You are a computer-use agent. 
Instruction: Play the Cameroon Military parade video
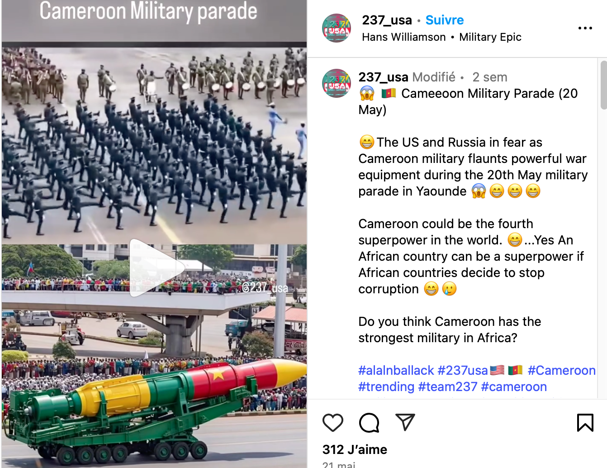pos(156,268)
